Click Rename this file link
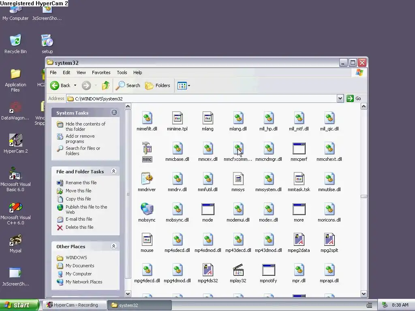Image resolution: width=415 pixels, height=311 pixels. 81,183
